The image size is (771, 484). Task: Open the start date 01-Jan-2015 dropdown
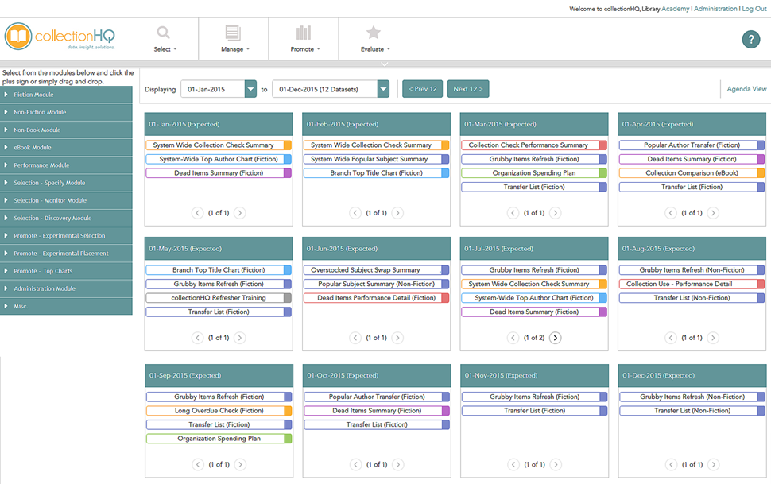pyautogui.click(x=250, y=90)
